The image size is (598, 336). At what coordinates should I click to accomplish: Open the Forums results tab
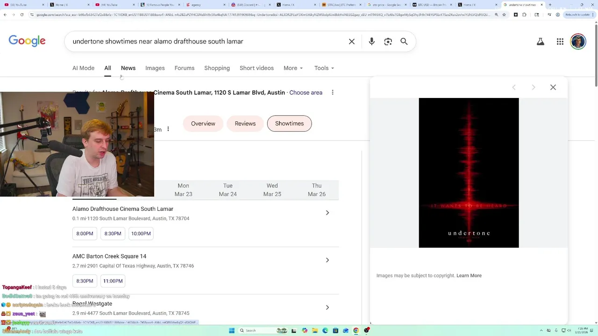tap(185, 68)
